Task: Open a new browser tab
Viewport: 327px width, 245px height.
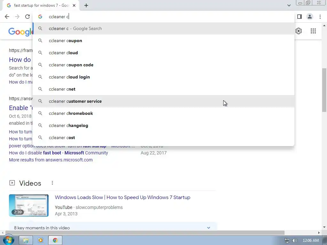Action: [86, 6]
